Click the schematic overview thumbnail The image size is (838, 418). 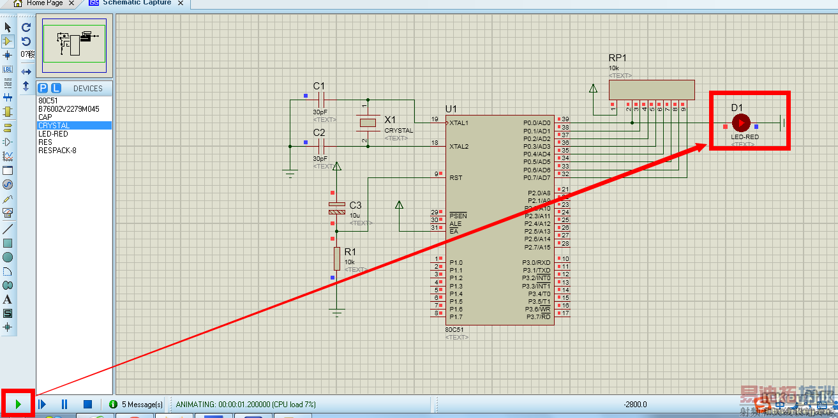74,45
